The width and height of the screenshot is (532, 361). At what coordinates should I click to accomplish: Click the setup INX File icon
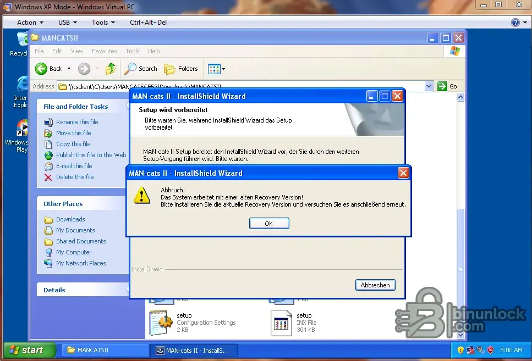click(281, 323)
